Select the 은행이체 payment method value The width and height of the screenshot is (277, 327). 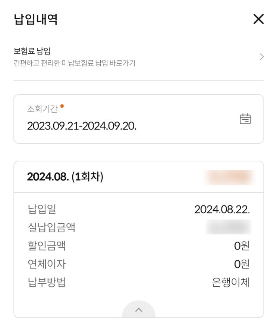tap(231, 282)
